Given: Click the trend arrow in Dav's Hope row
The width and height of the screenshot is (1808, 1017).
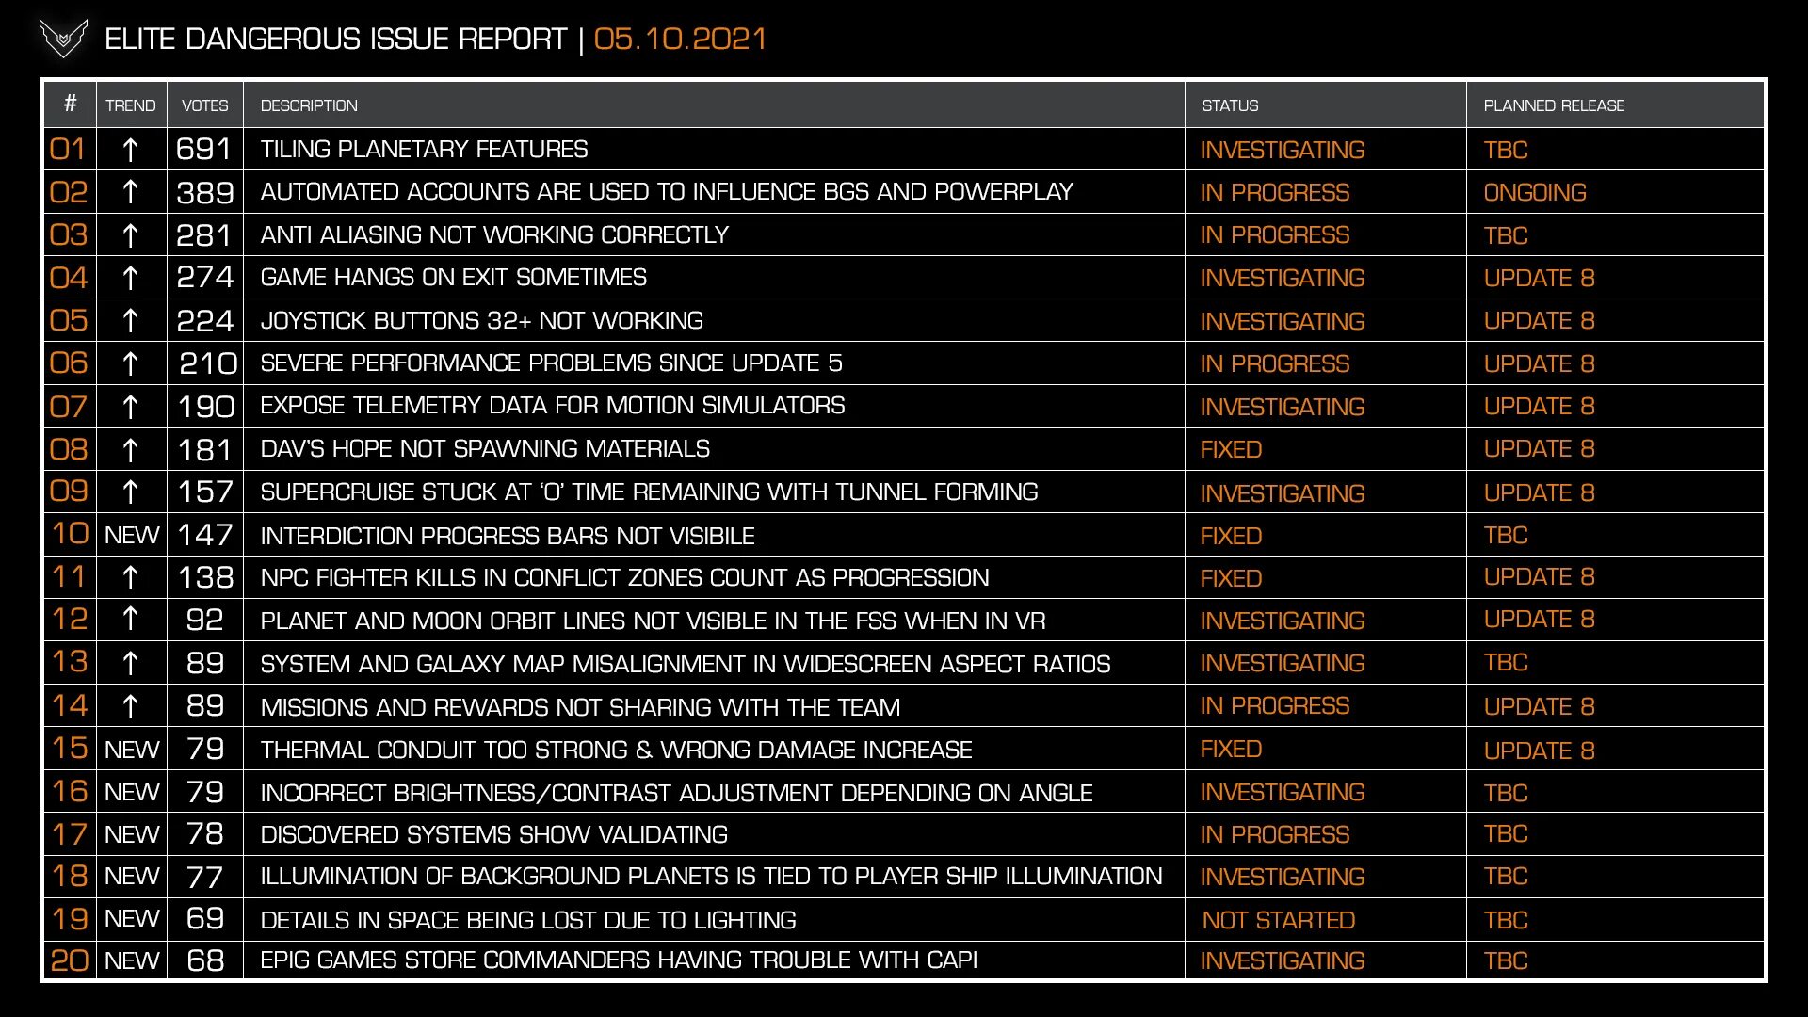Looking at the screenshot, I should (131, 450).
